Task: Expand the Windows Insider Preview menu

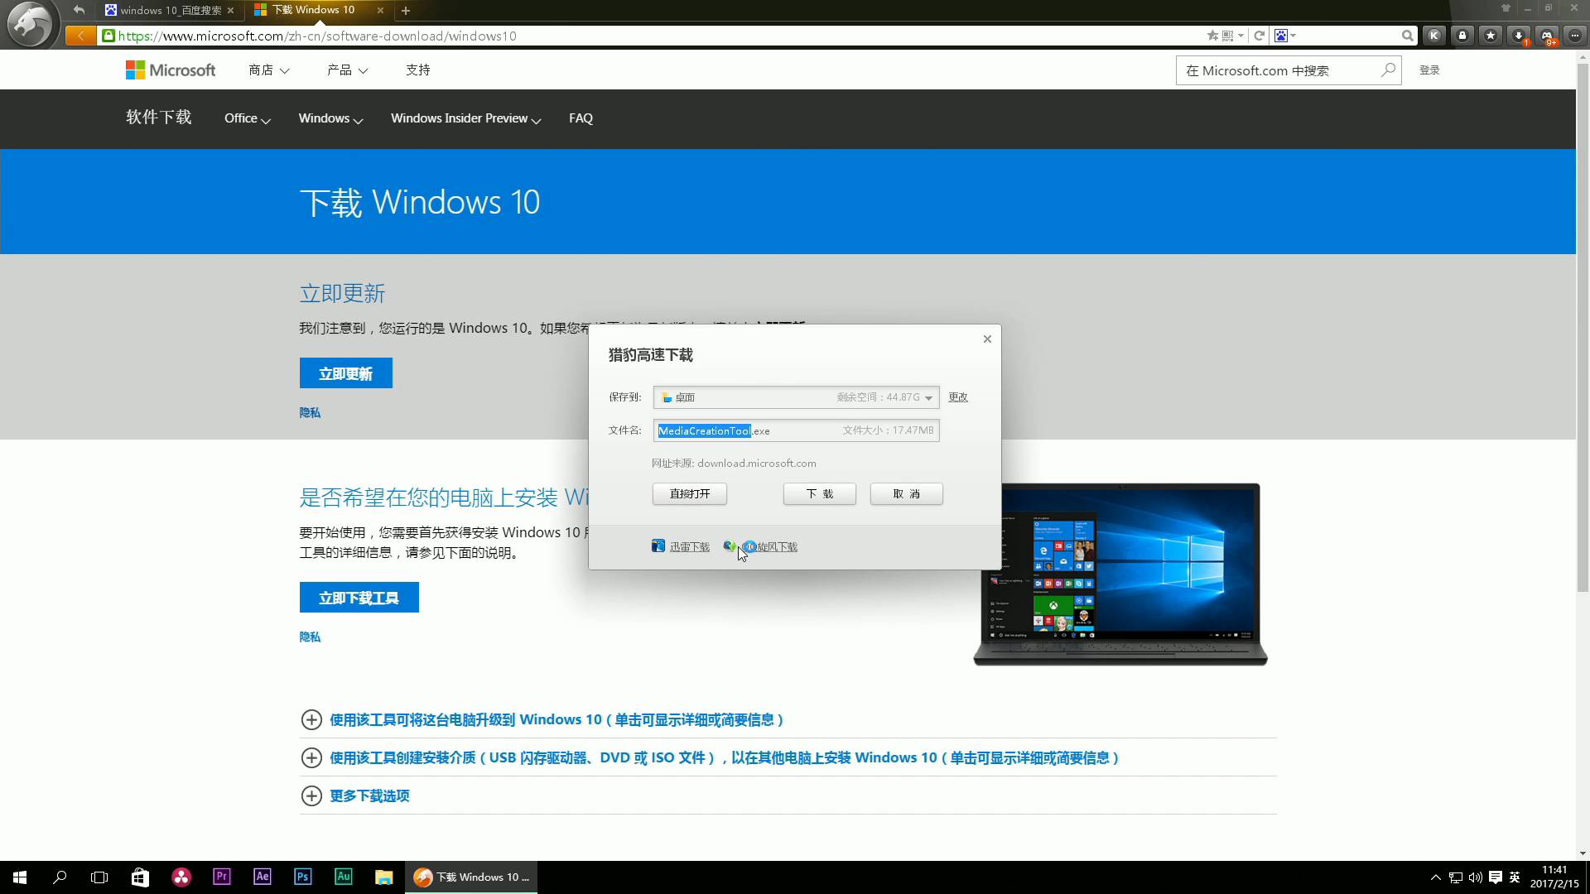Action: [465, 118]
